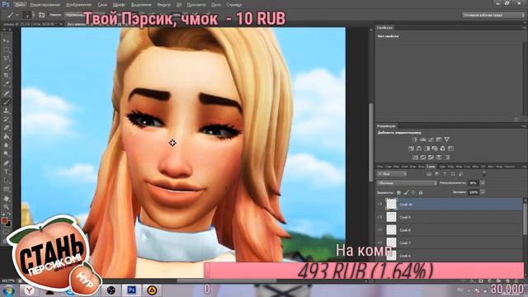Add a Color Balance adjustment
Viewport: 528px width, 297px height.
[419, 148]
